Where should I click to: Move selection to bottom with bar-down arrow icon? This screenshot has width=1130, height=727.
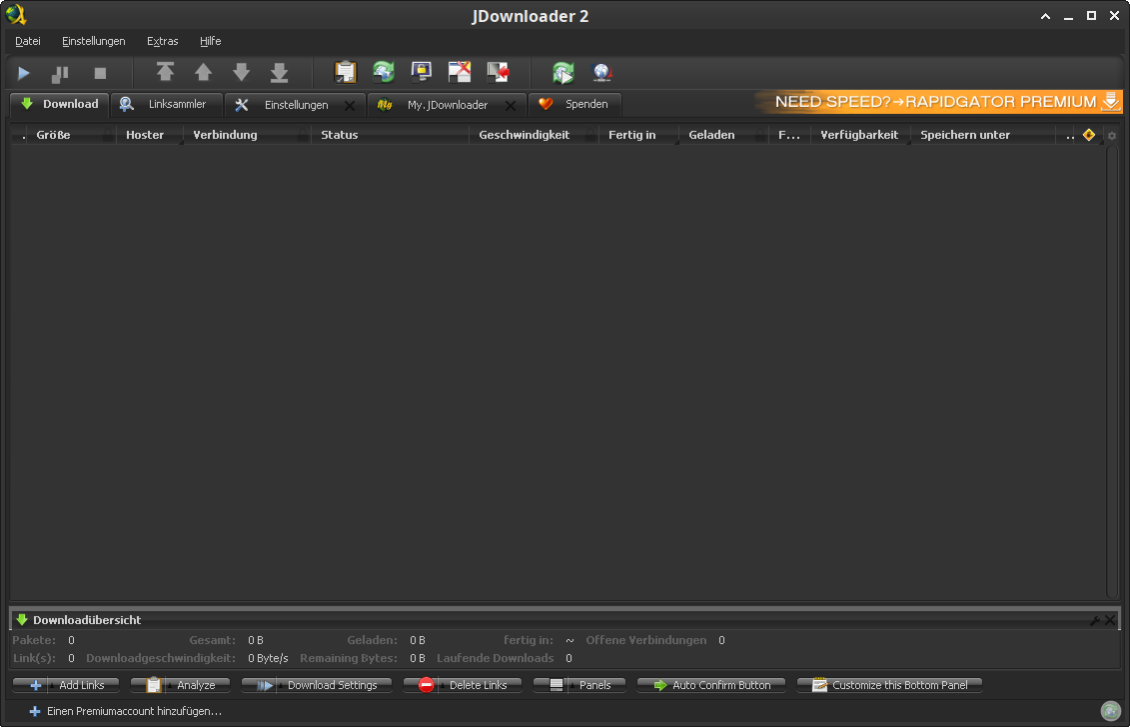pos(280,72)
